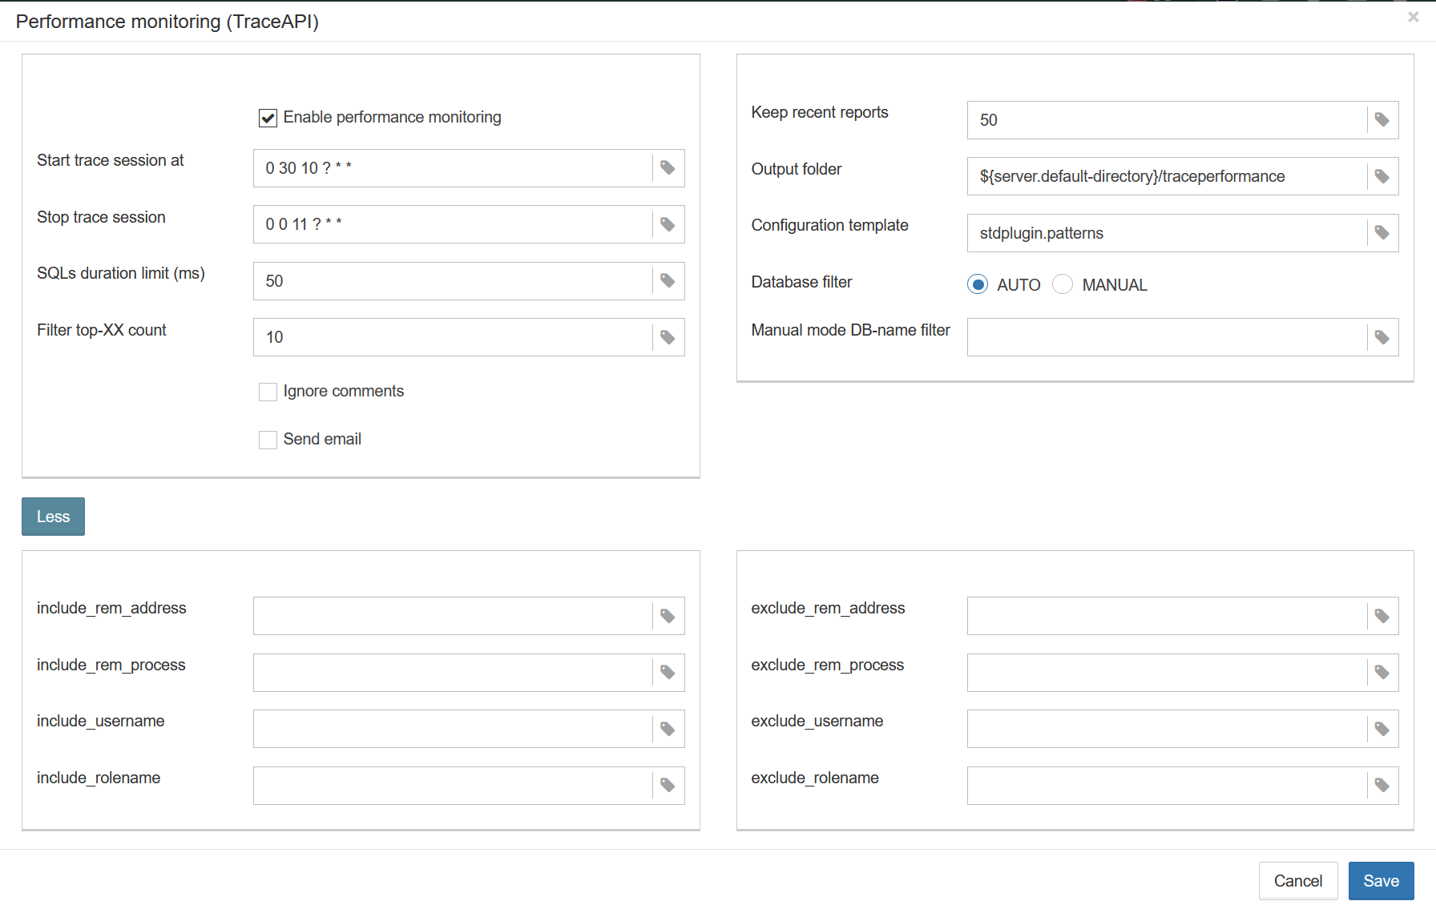The height and width of the screenshot is (909, 1436).
Task: Save the performance monitoring settings
Action: point(1381,881)
